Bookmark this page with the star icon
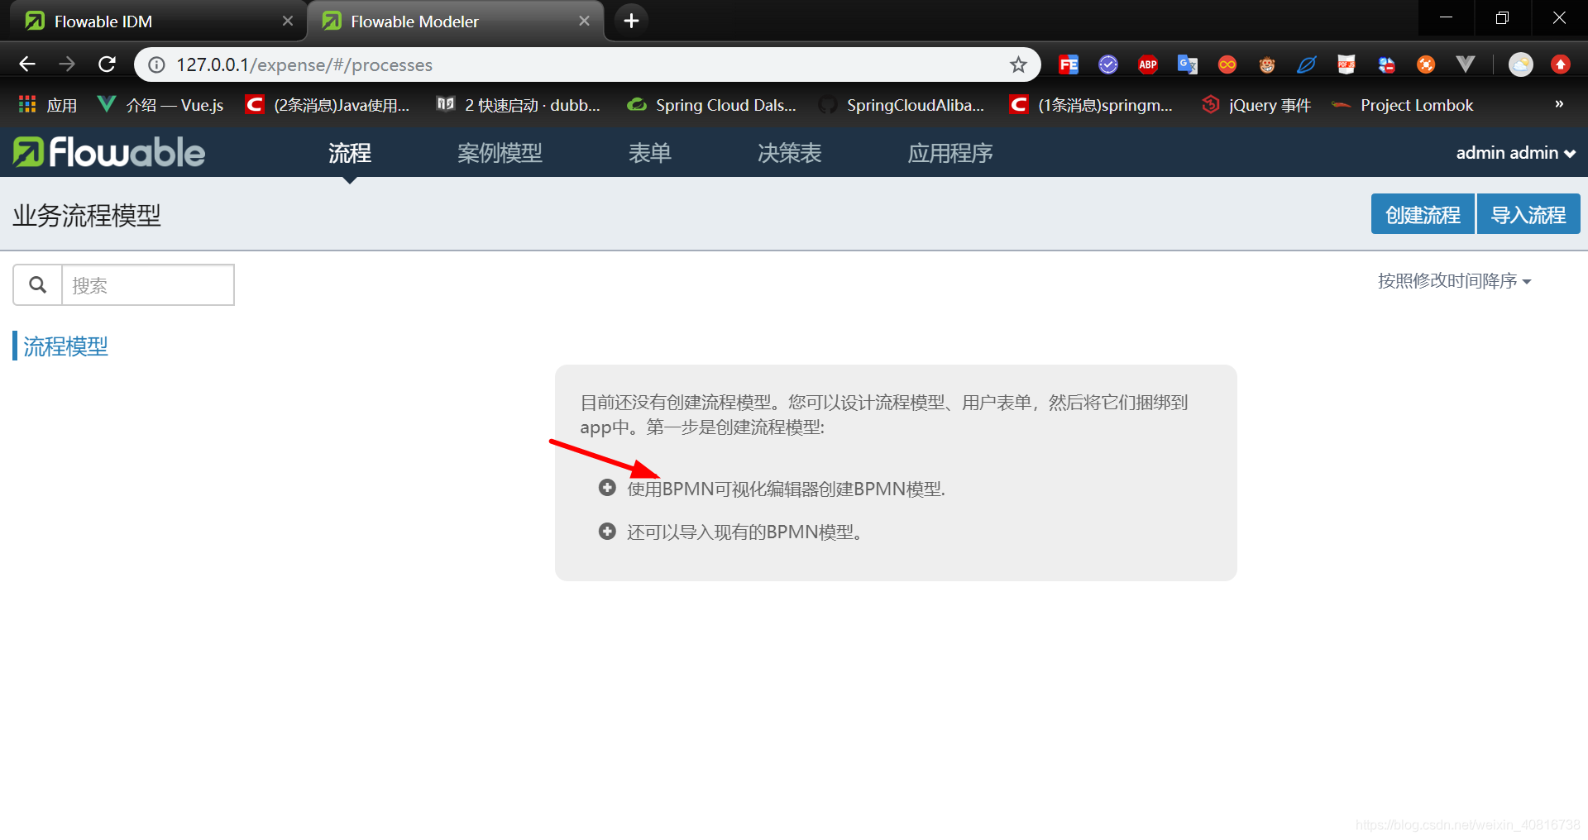The height and width of the screenshot is (840, 1588). click(1019, 64)
